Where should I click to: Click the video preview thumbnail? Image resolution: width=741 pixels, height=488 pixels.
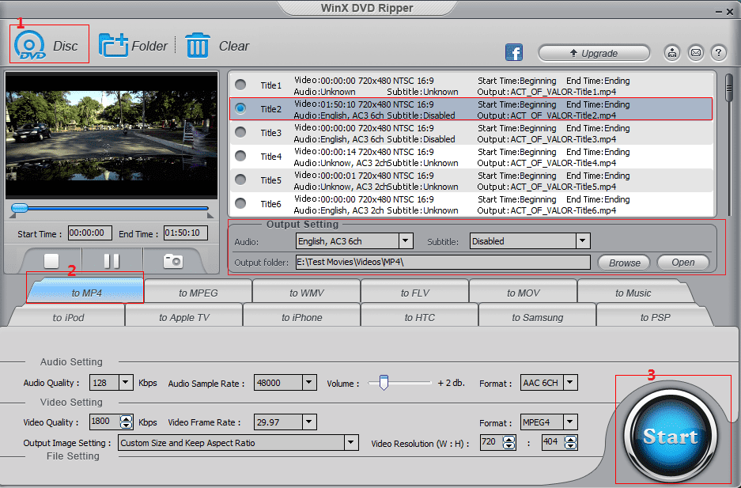click(x=112, y=135)
